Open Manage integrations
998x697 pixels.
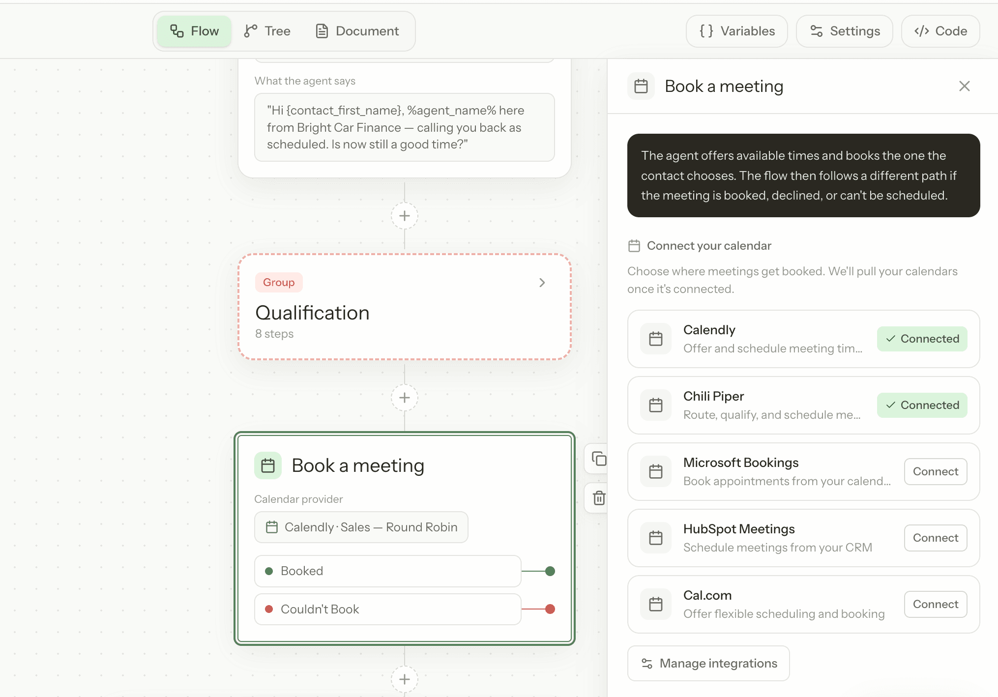pos(708,664)
